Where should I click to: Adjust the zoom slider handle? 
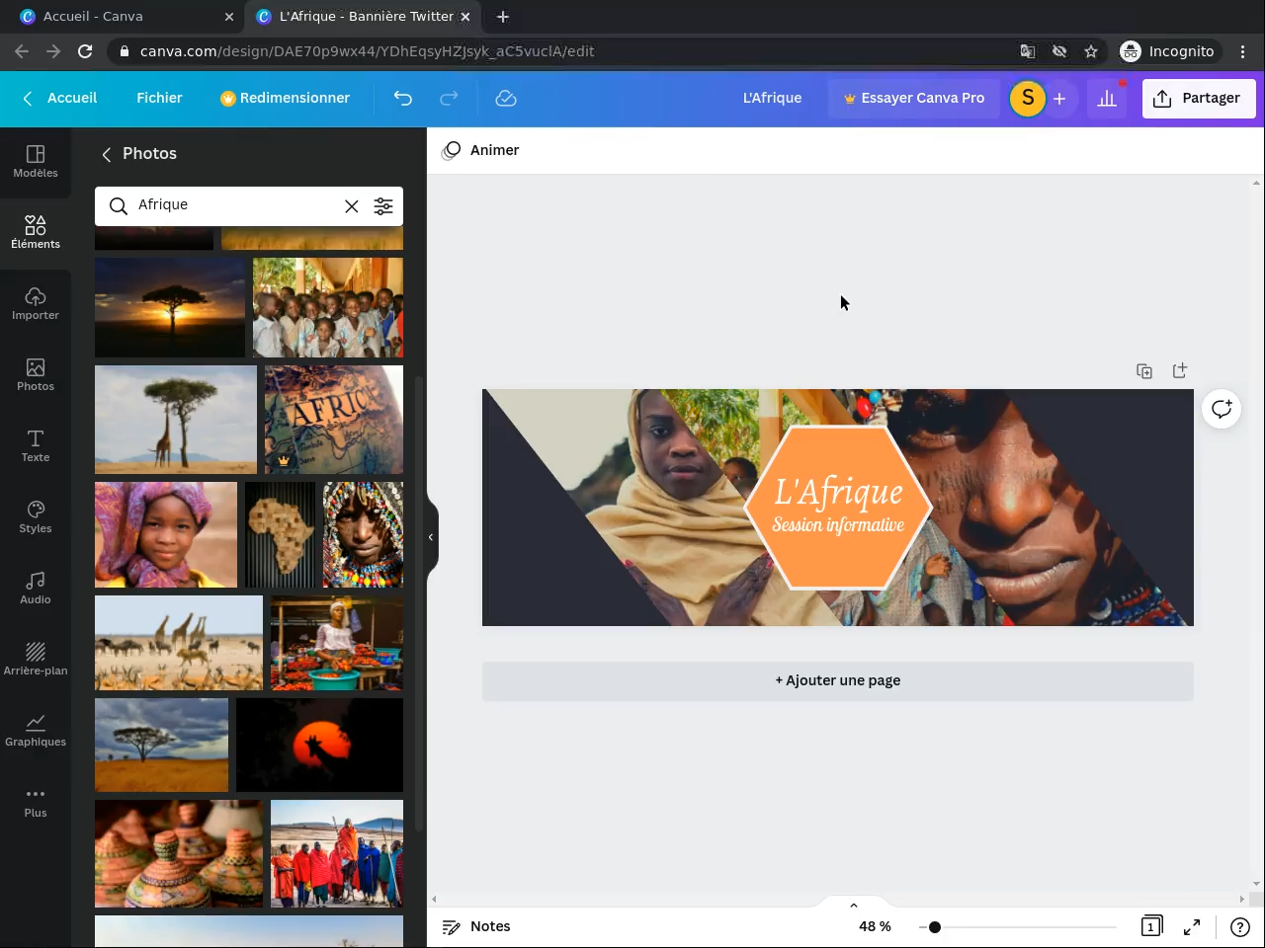click(934, 927)
